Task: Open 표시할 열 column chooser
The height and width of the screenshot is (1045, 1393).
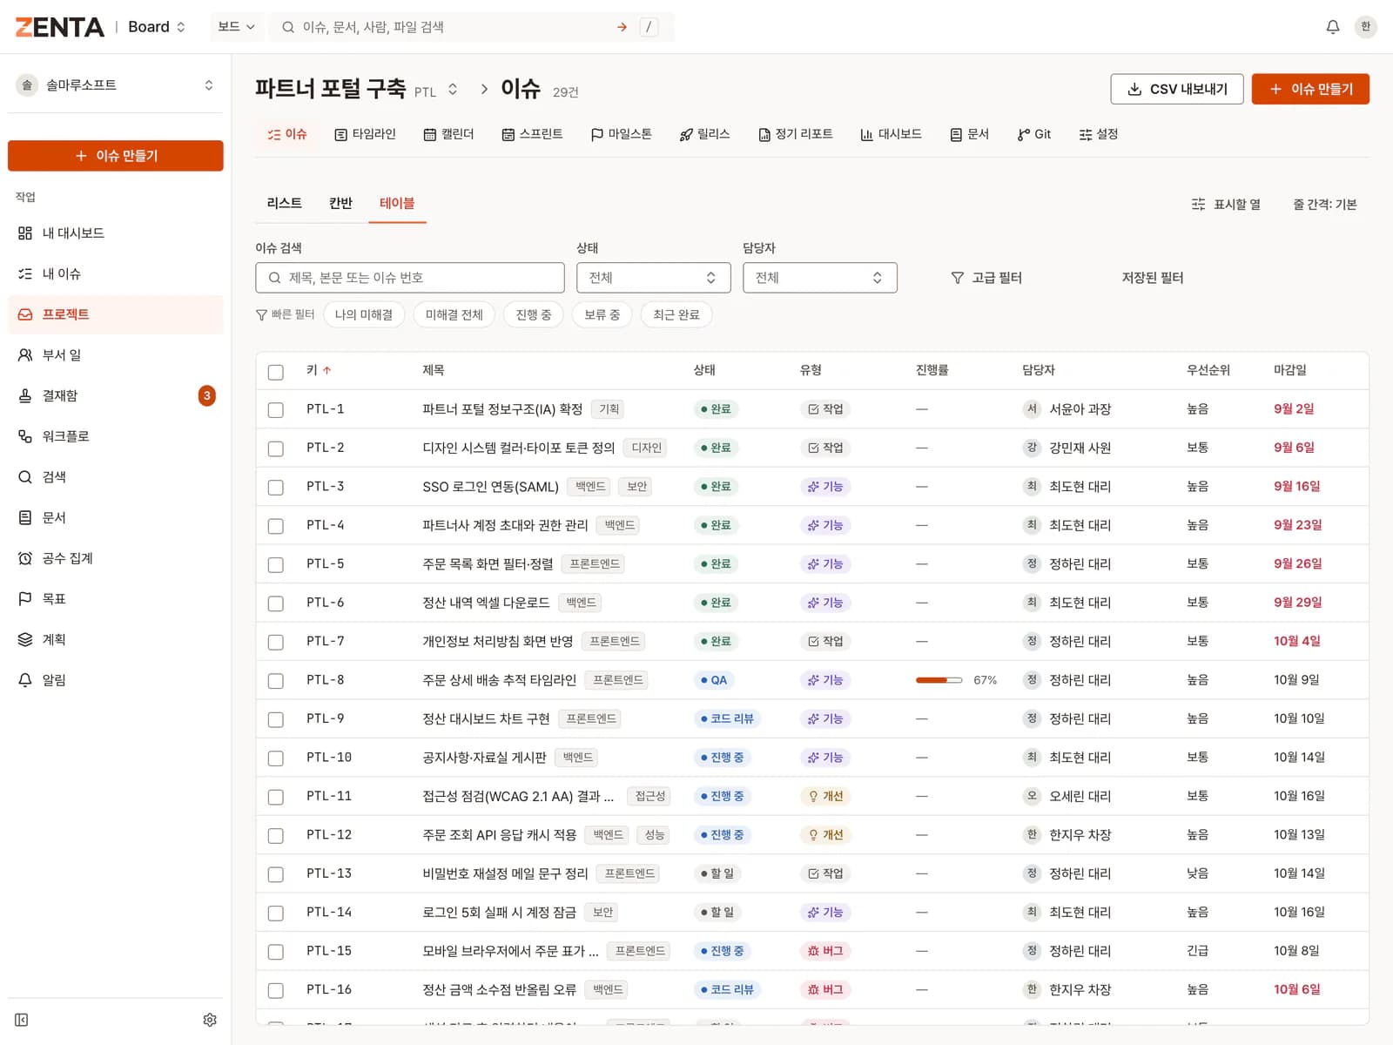Action: 1226,205
